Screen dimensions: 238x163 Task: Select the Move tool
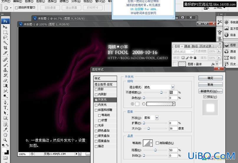[x=5, y=27]
